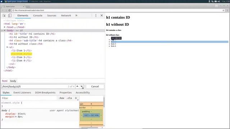Expand the margin shorthand triangle

pyautogui.click(x=16, y=117)
